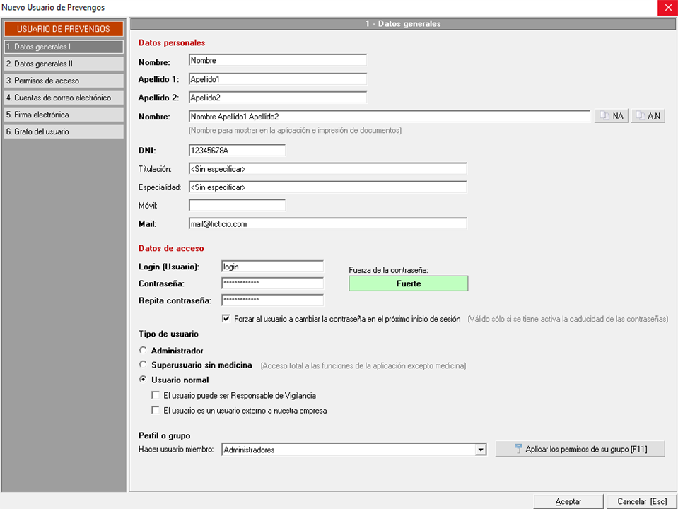Switch to Cuentas de correo electrónico
This screenshot has height=509, width=678.
(x=63, y=98)
